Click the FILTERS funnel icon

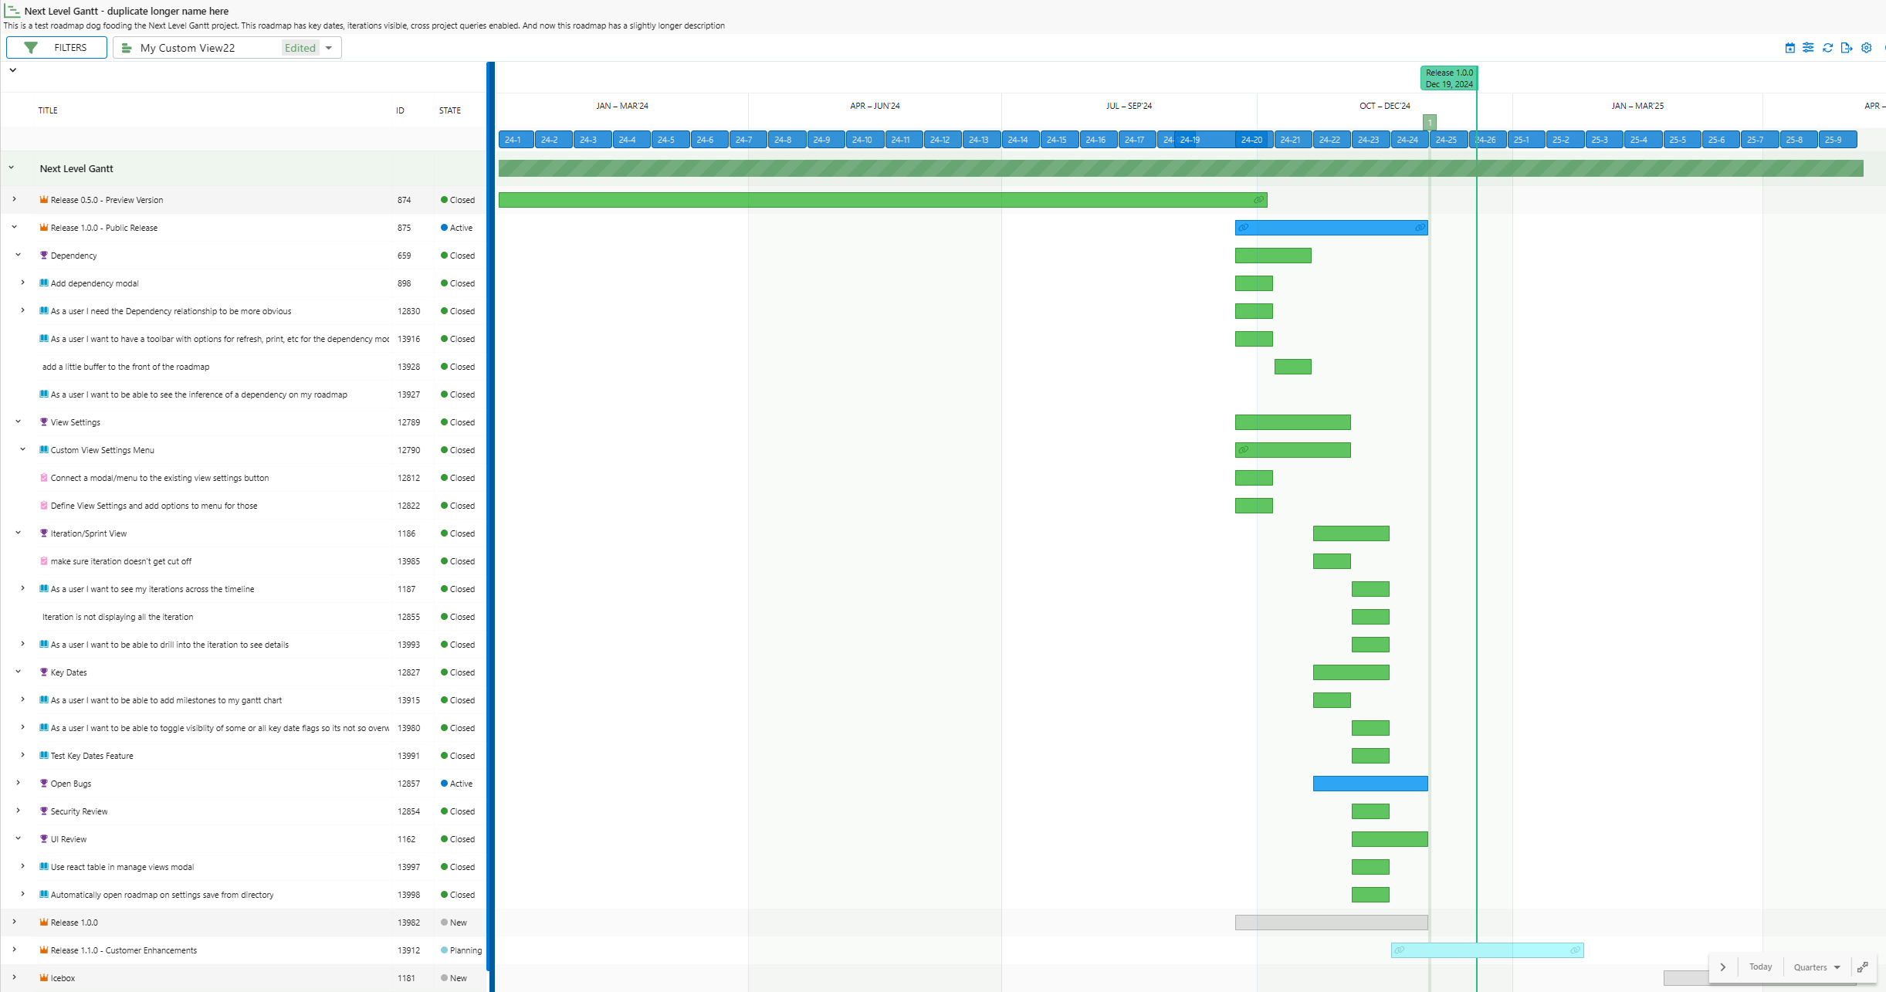31,47
